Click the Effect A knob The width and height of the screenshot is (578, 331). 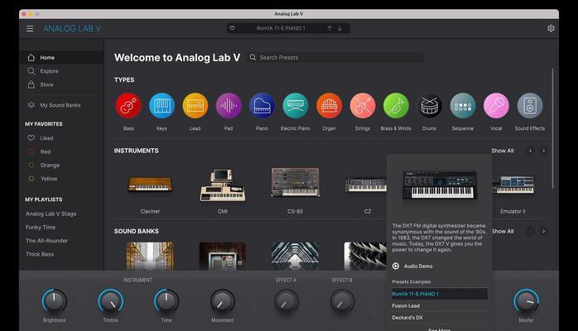point(286,301)
